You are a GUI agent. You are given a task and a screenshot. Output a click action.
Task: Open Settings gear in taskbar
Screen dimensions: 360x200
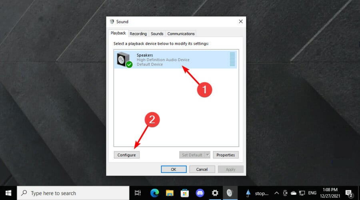215,193
